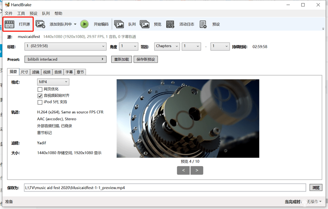Switch to the 视频 tab

coord(47,72)
